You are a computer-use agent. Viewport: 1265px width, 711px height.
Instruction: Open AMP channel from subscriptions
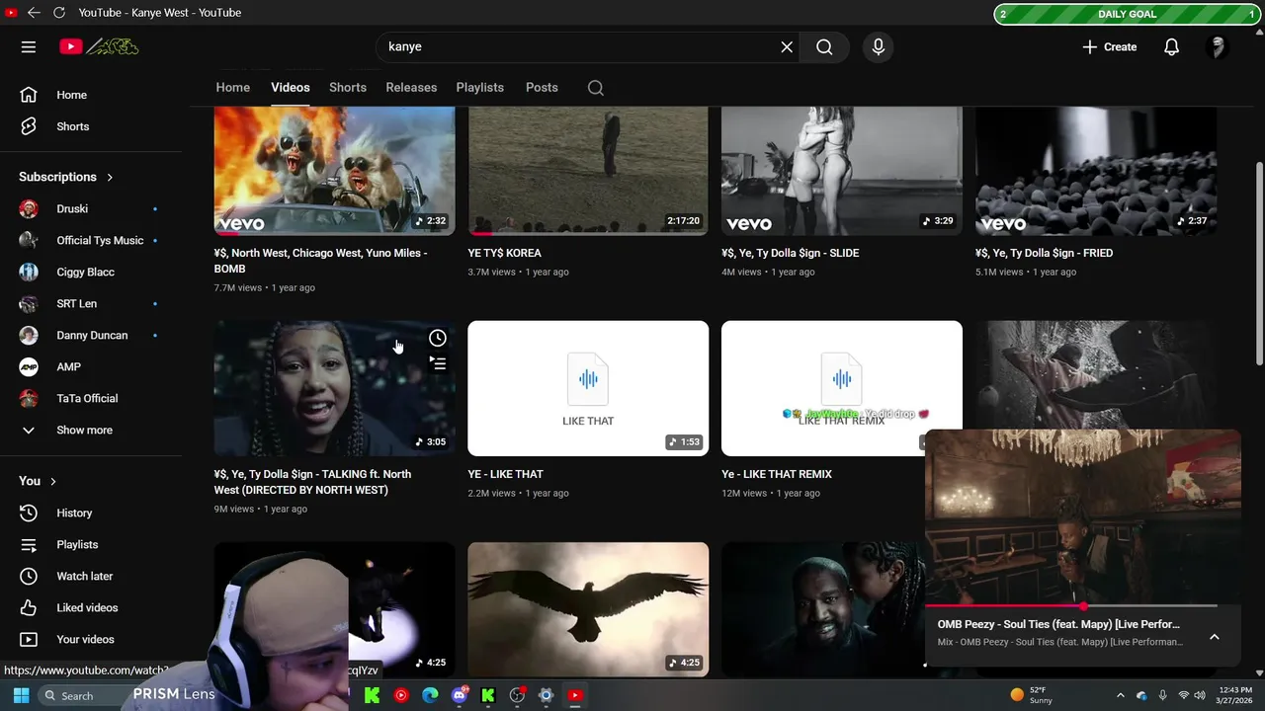91,366
